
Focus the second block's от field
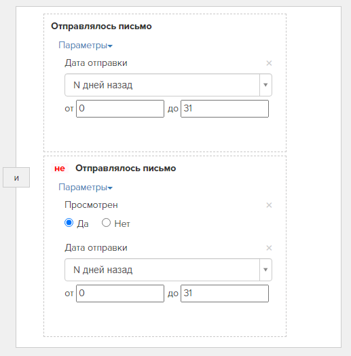120,293
